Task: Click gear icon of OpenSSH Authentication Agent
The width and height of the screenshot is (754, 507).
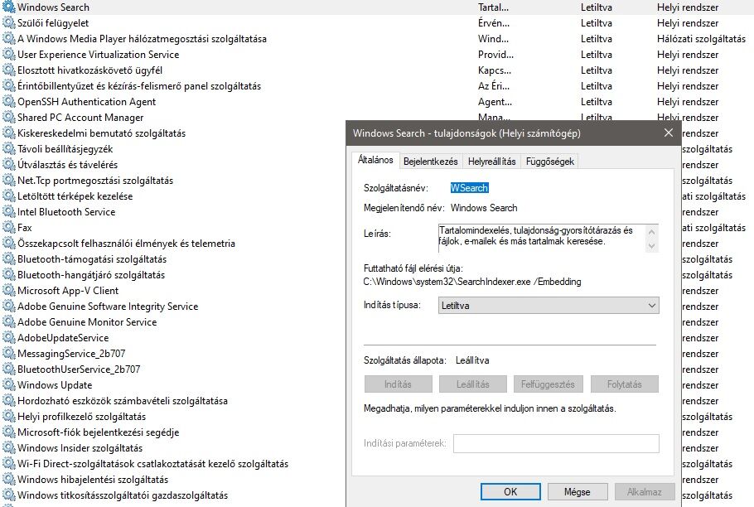Action: click(x=8, y=102)
